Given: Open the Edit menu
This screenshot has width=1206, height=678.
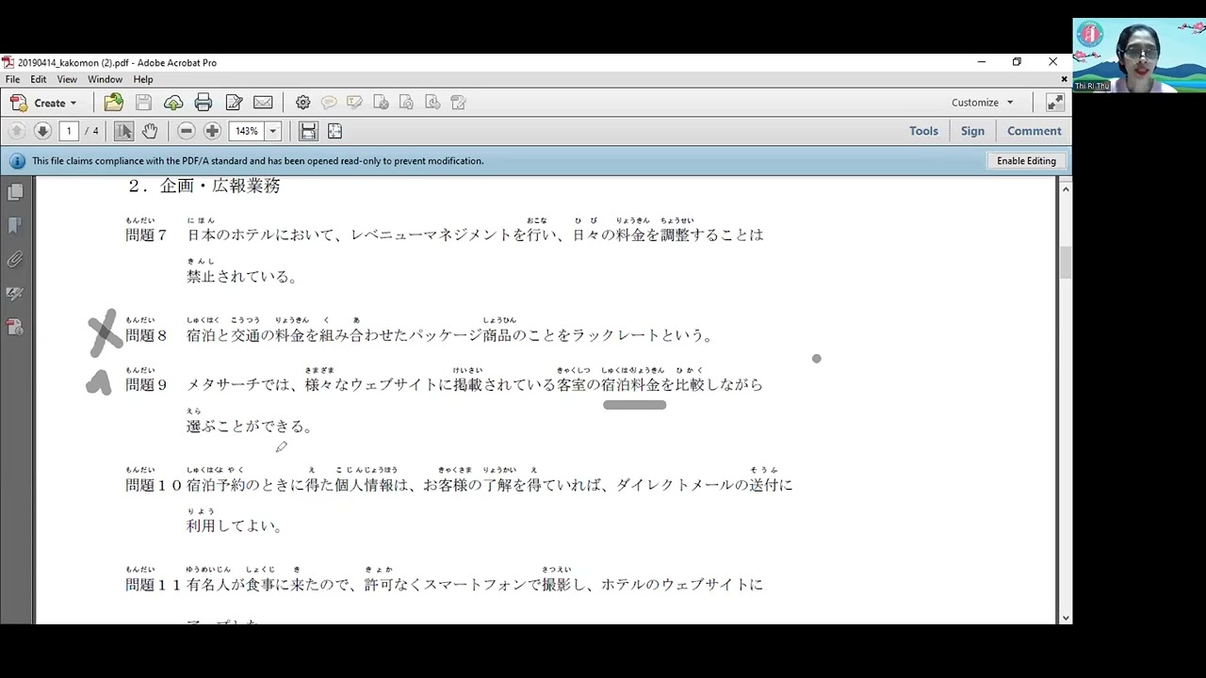Looking at the screenshot, I should pyautogui.click(x=39, y=80).
